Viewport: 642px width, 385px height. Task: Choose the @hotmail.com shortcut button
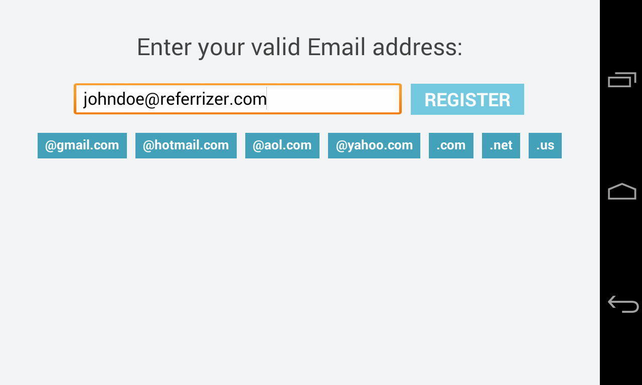[186, 145]
